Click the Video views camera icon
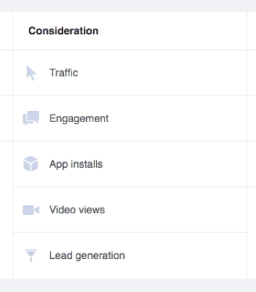 (x=31, y=210)
